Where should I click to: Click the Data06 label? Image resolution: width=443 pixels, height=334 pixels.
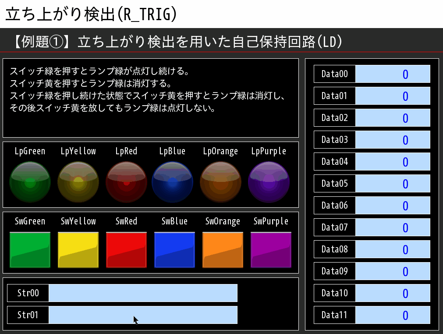click(x=334, y=206)
